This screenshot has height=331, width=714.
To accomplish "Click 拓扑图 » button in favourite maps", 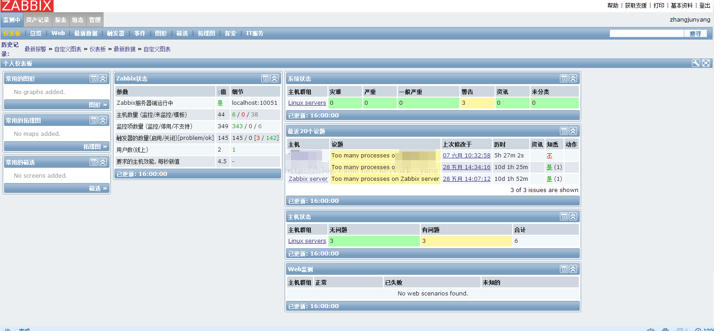I will (57, 146).
